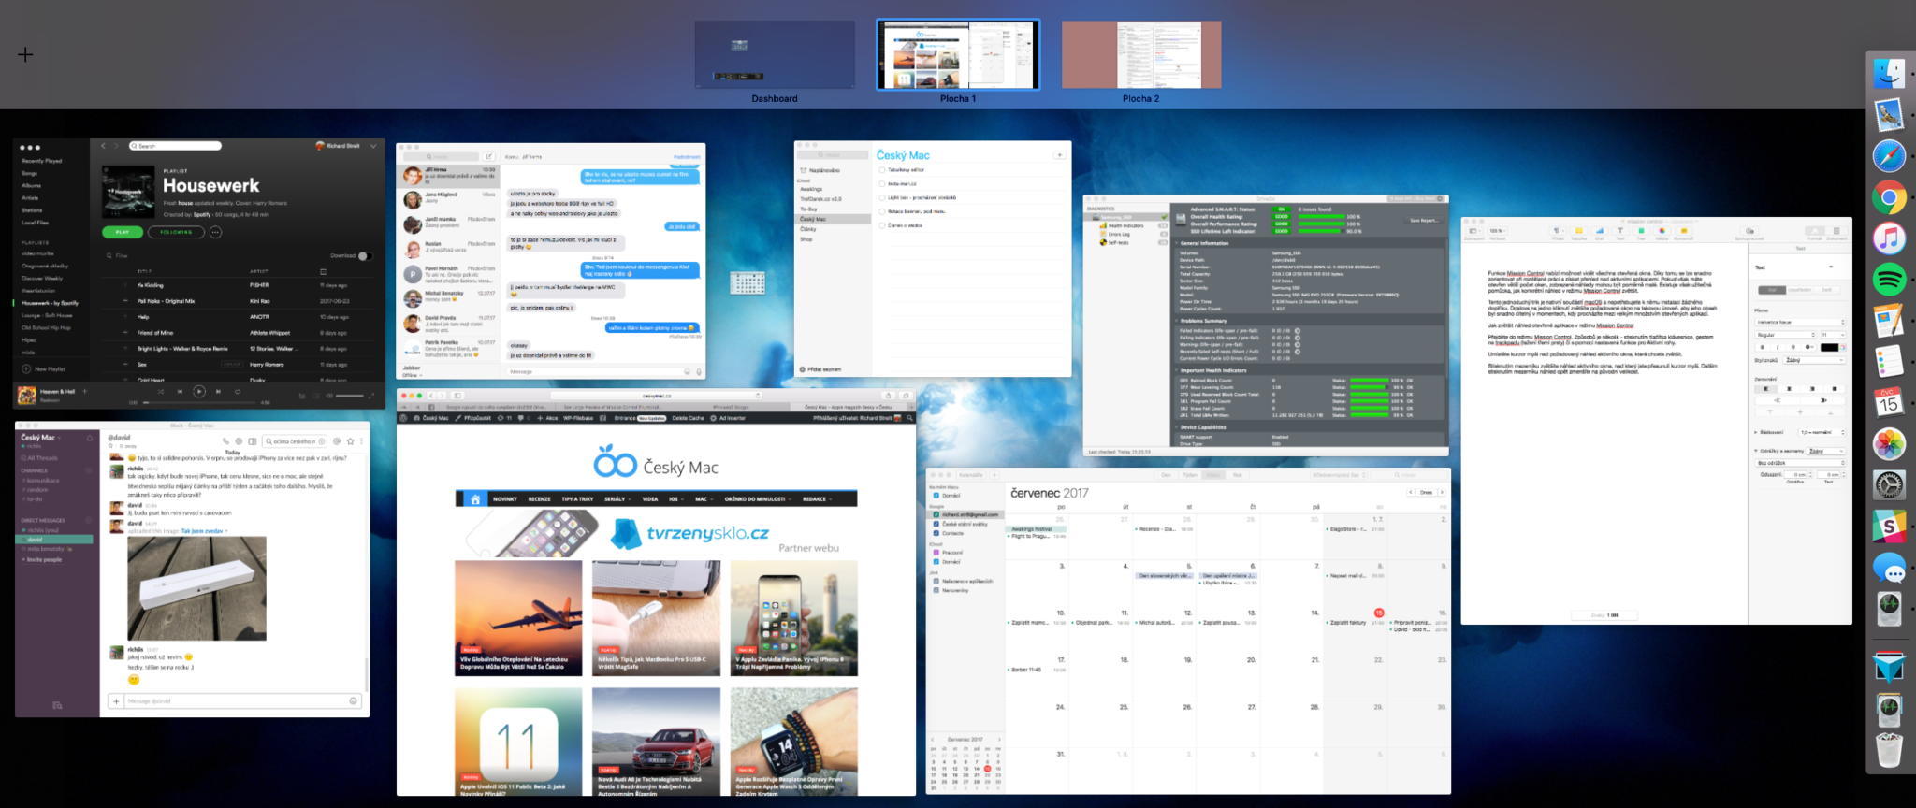Image resolution: width=1916 pixels, height=808 pixels.
Task: Open Spotify from the Dock
Action: (x=1889, y=280)
